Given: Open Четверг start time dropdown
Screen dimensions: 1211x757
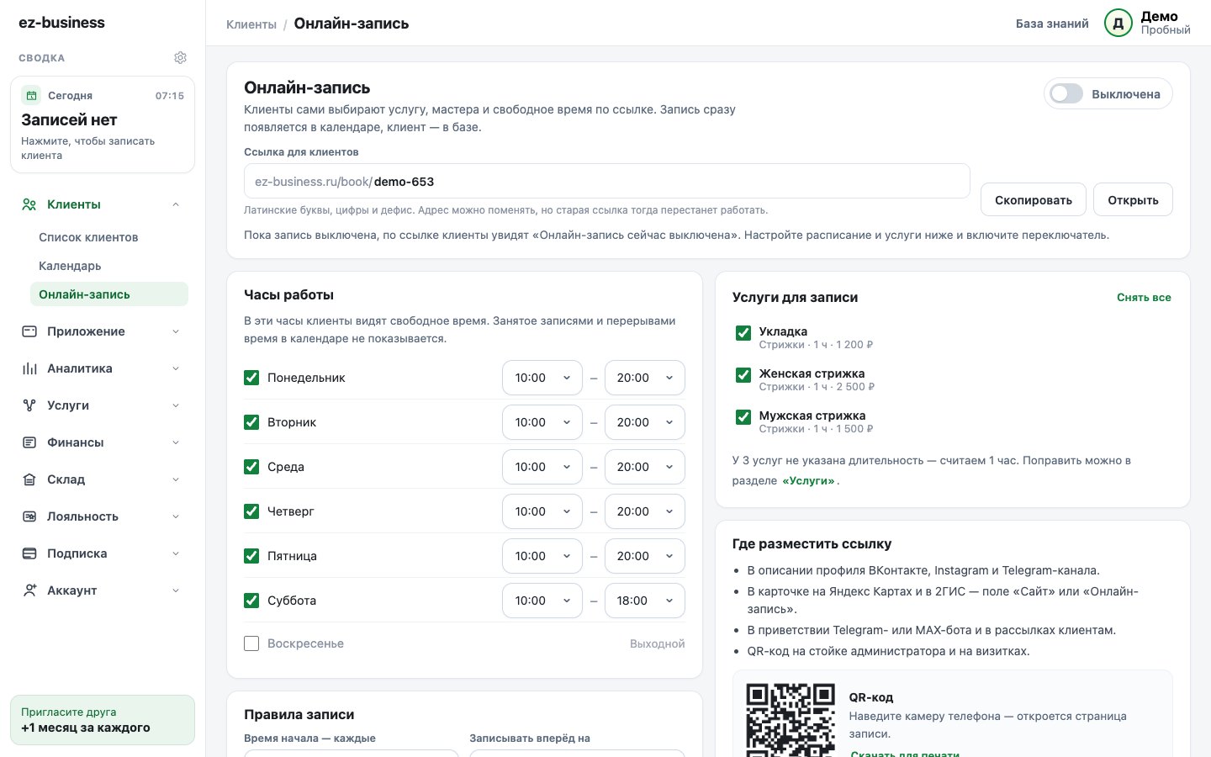Looking at the screenshot, I should 542,511.
